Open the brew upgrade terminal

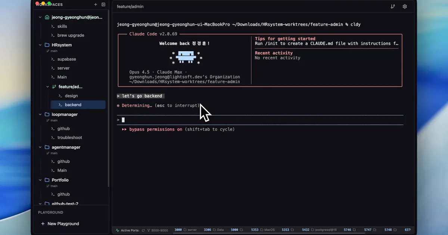coord(72,35)
